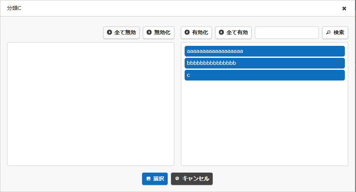Select the bbbbbbbbbbbbbbbb list item
This screenshot has width=356, height=192.
tap(265, 63)
